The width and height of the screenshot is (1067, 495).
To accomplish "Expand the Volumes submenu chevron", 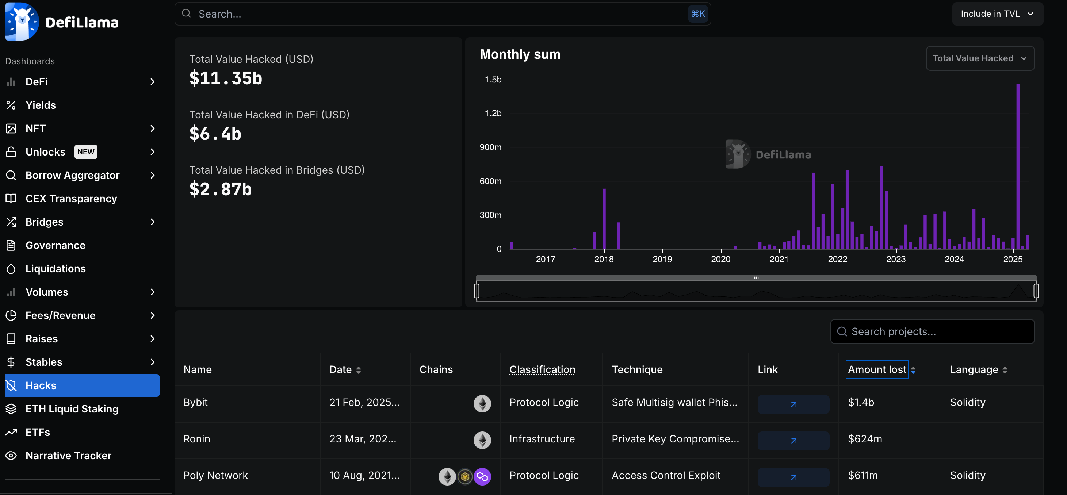I will pyautogui.click(x=152, y=292).
